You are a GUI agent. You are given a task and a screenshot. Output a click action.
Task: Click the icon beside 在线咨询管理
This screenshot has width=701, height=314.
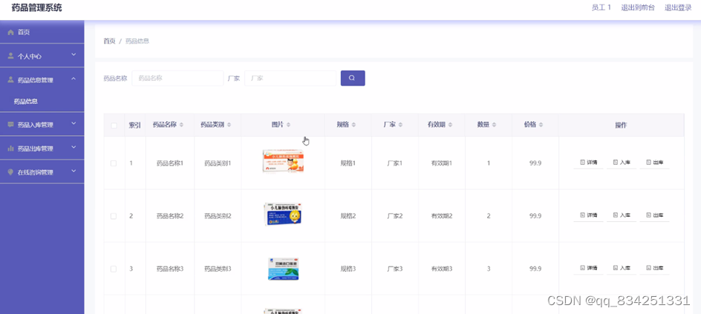[10, 172]
